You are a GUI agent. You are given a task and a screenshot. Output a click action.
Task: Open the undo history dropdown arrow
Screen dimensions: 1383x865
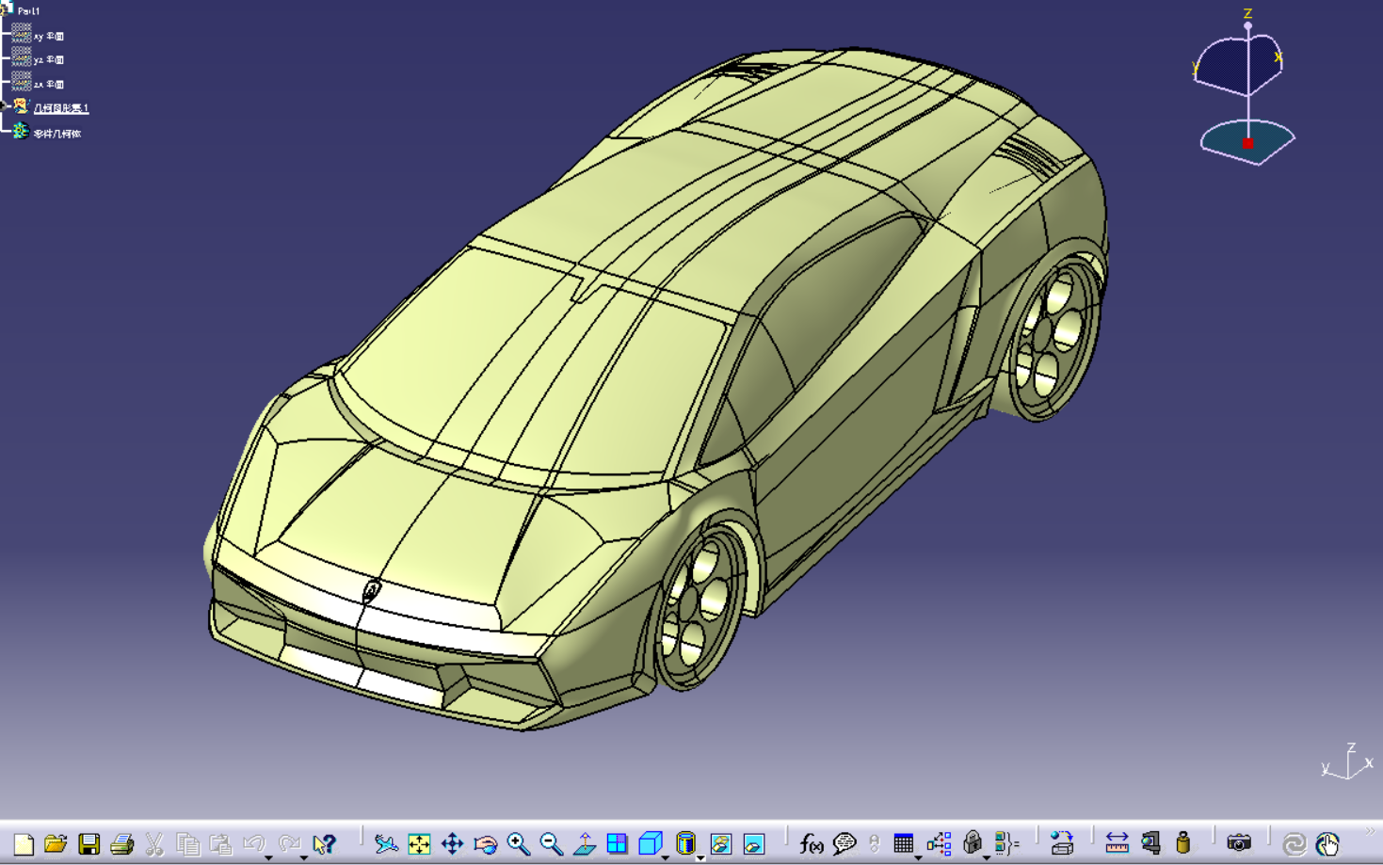click(x=268, y=857)
